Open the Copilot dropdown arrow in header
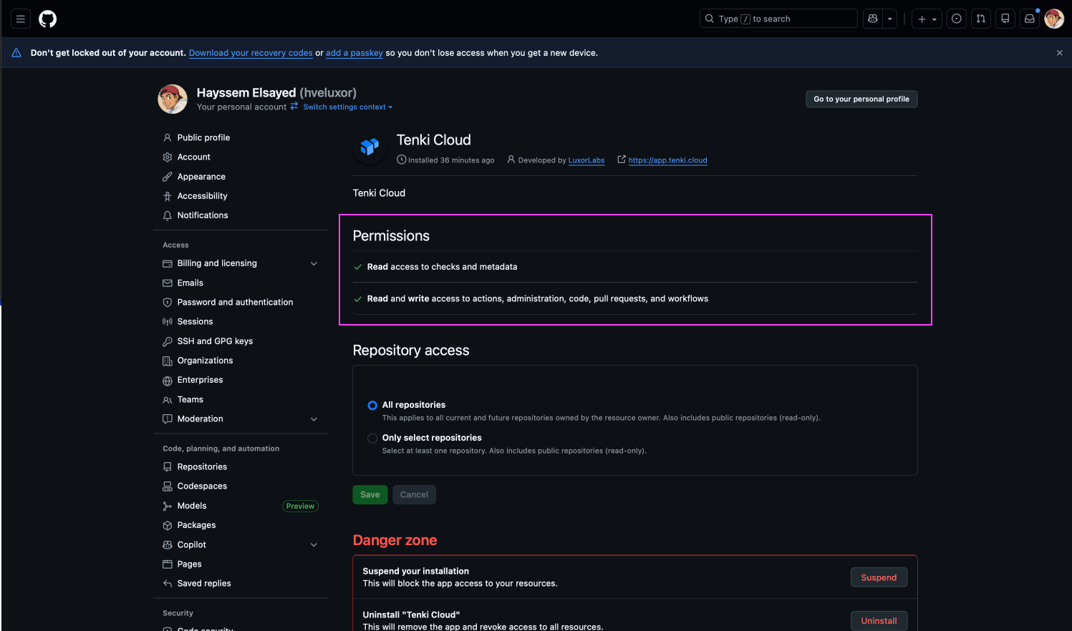1072x631 pixels. click(x=890, y=19)
